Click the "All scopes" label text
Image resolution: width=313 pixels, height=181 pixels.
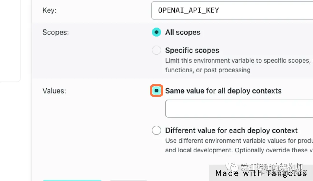click(x=183, y=32)
